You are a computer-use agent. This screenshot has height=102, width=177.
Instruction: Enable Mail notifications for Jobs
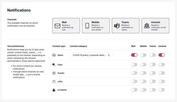pos(134,81)
